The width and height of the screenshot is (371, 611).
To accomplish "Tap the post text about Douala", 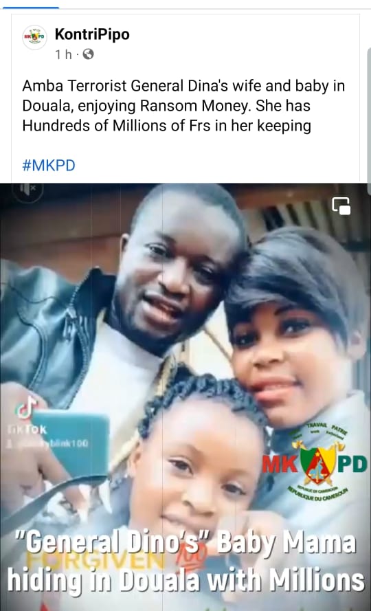I will [183, 107].
